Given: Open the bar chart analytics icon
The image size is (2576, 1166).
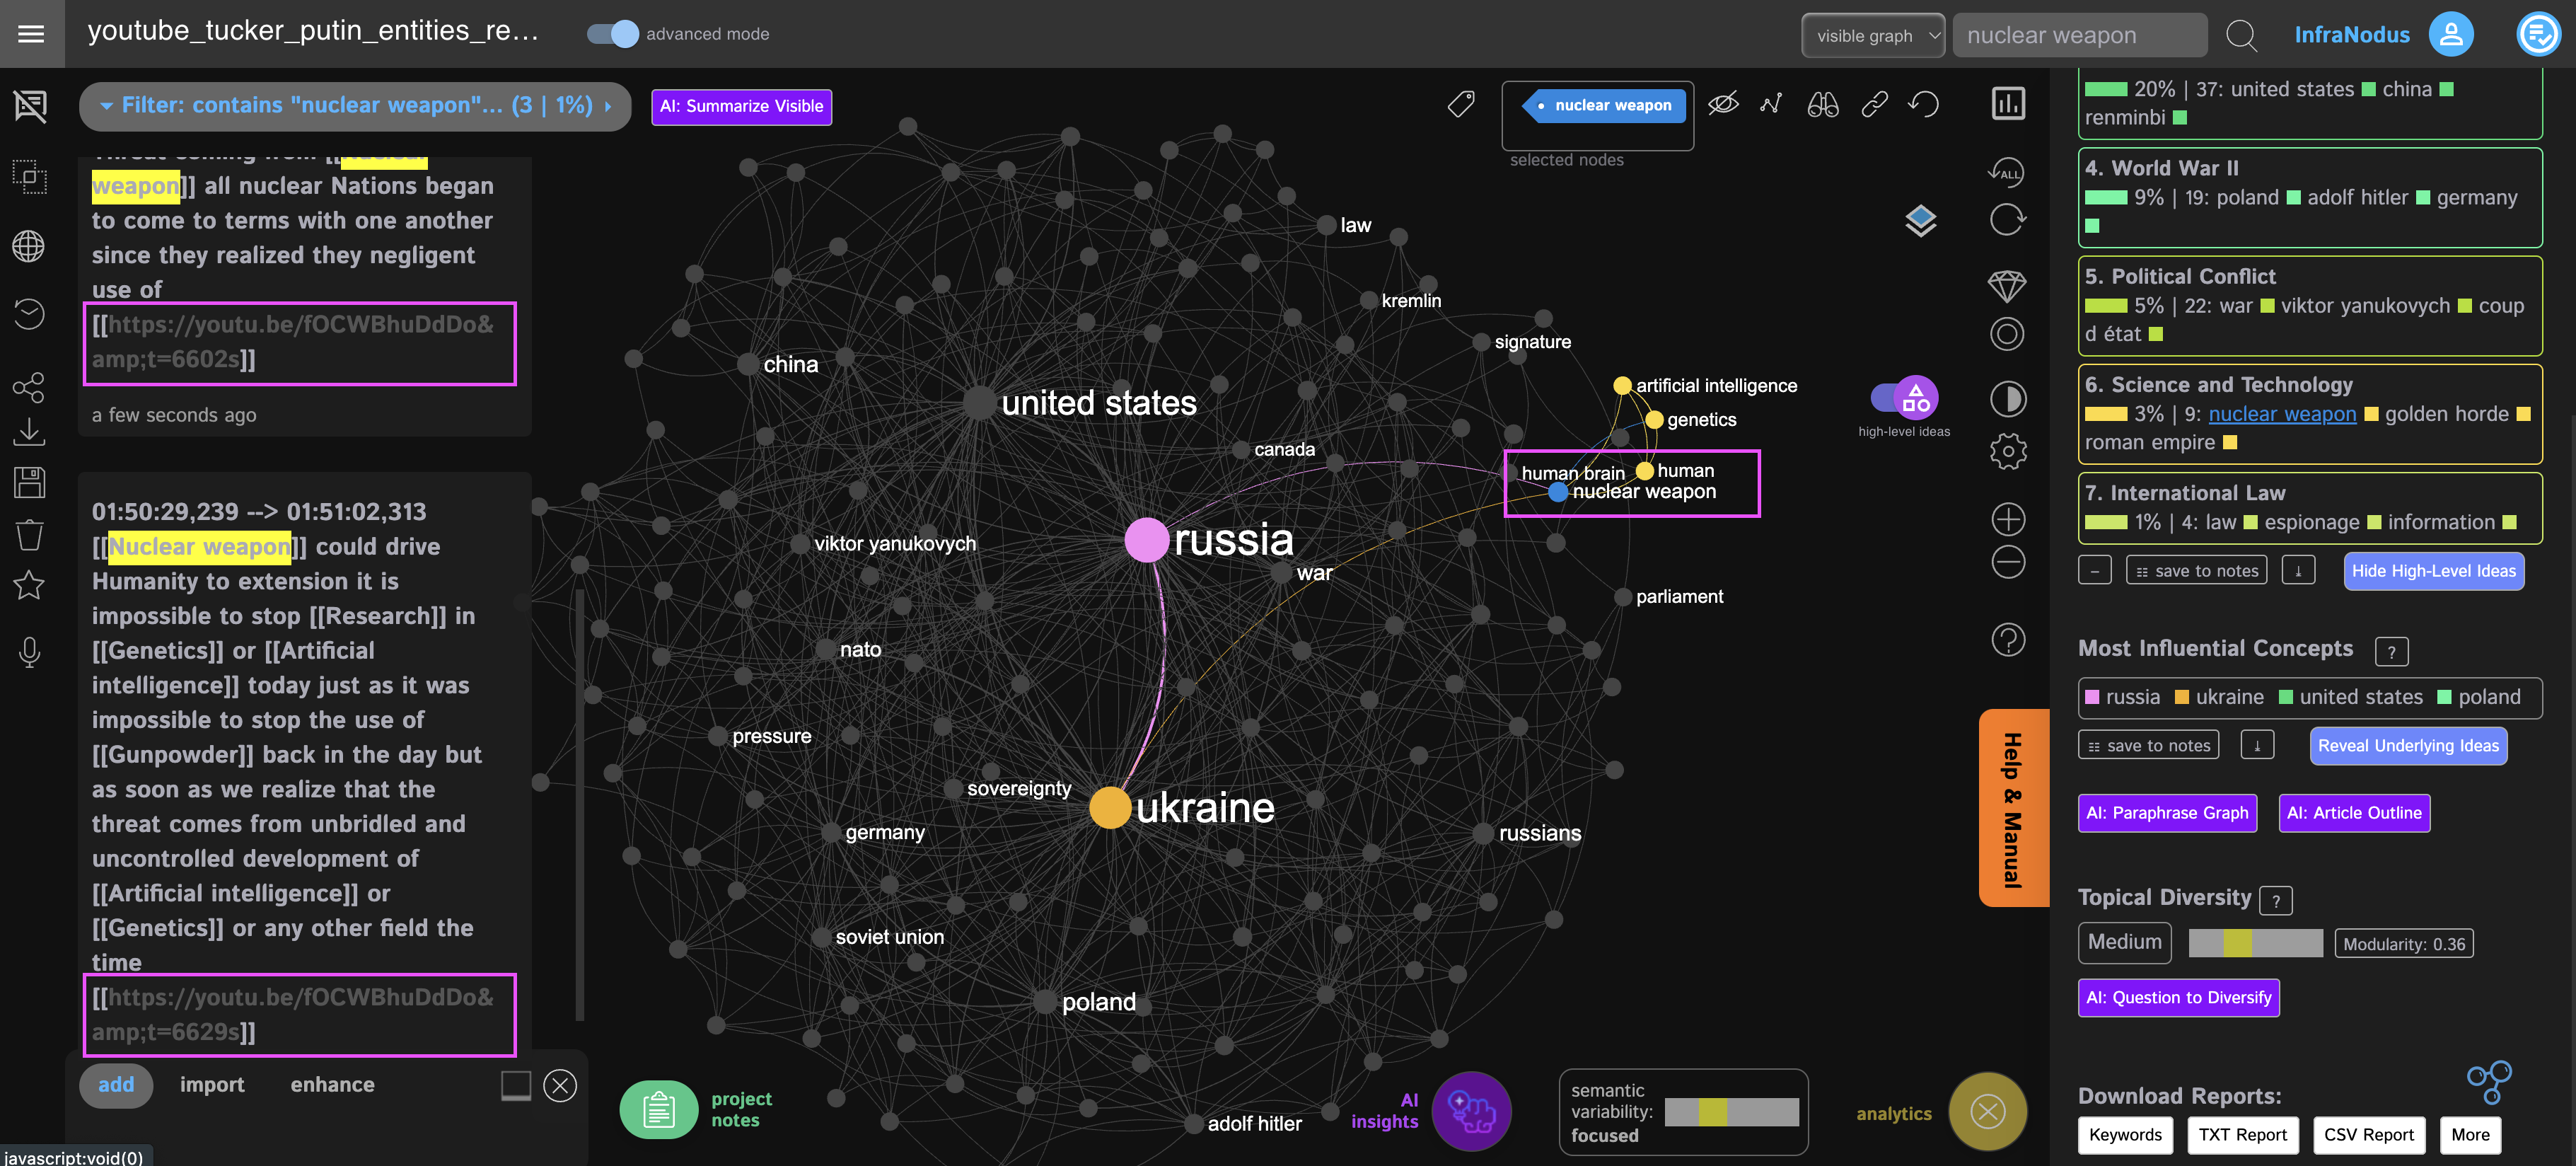Looking at the screenshot, I should (x=2008, y=103).
